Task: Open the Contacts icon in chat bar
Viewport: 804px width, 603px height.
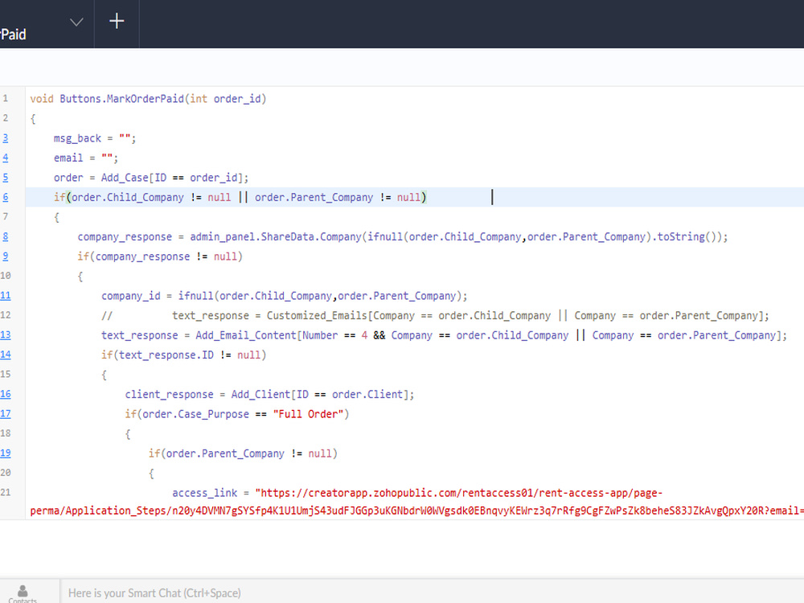Action: [23, 594]
